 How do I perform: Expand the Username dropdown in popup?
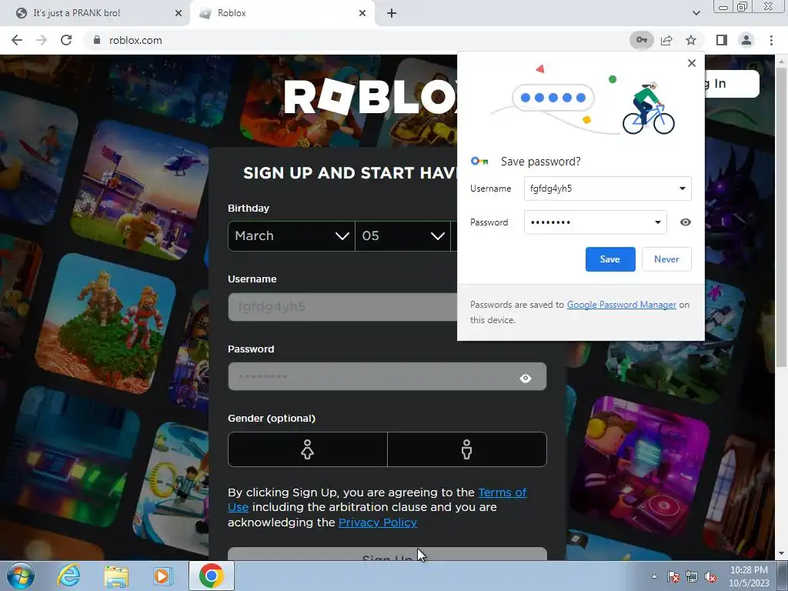click(x=682, y=189)
